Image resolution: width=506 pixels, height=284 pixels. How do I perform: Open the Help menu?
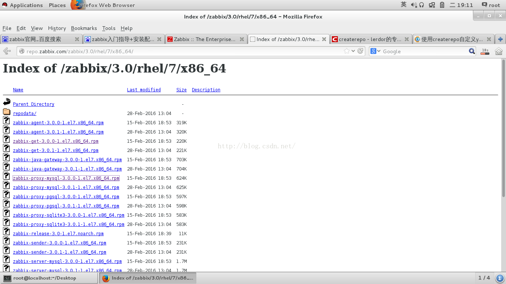coord(127,28)
